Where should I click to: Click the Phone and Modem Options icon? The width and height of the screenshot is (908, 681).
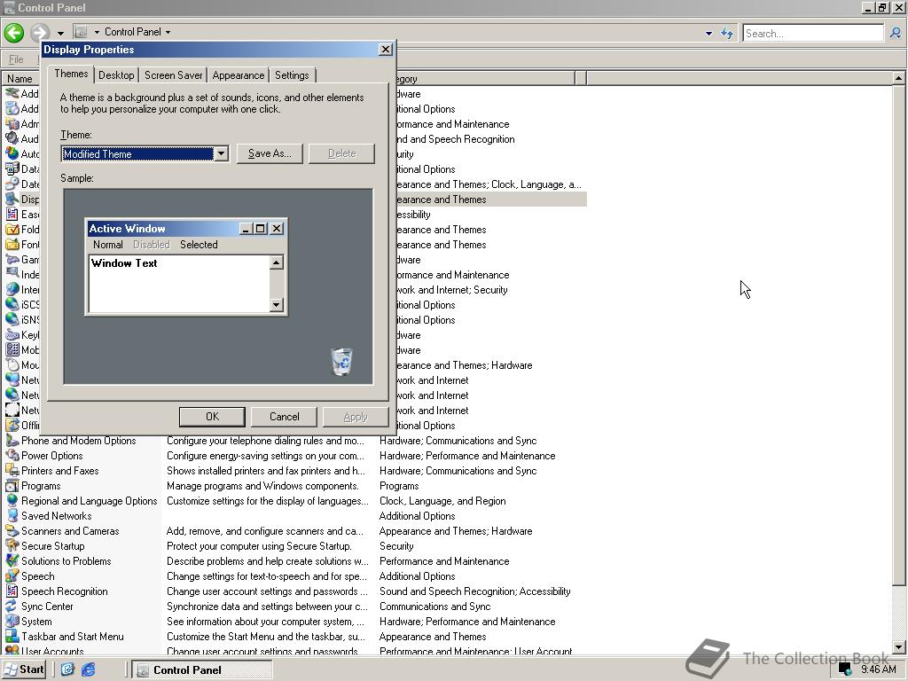12,441
